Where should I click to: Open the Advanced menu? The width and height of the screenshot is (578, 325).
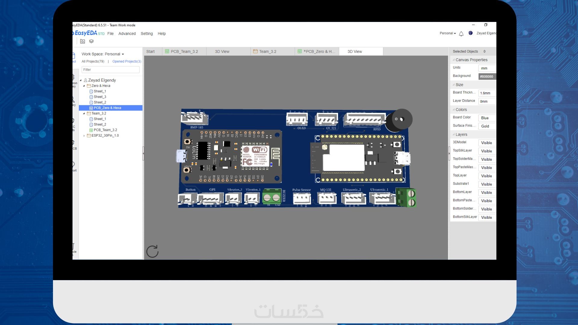tap(127, 34)
